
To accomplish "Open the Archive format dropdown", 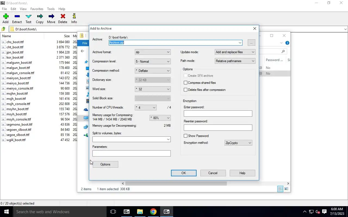I will (153, 52).
